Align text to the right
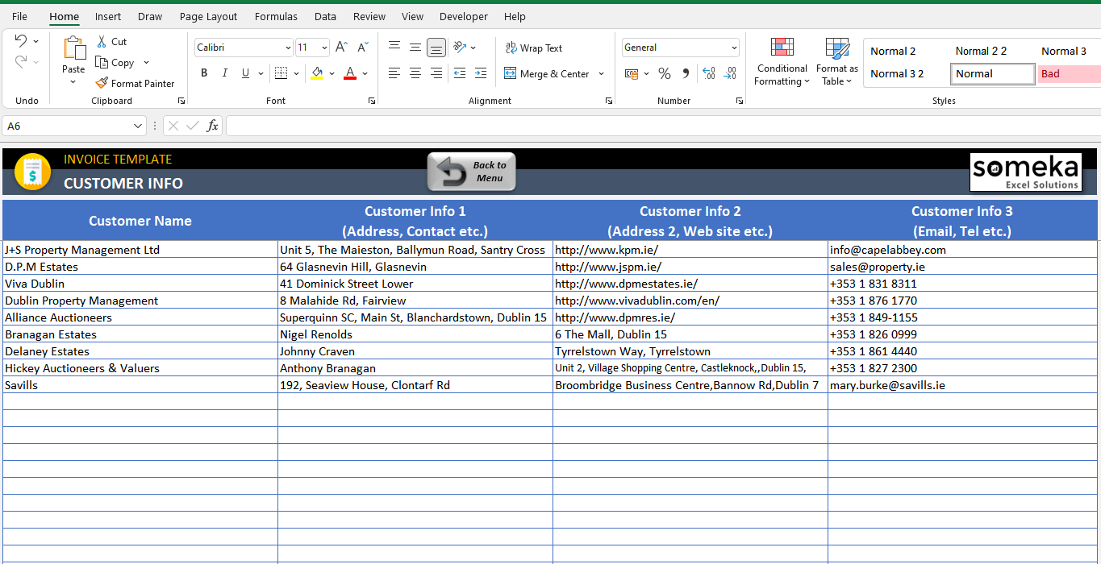Viewport: 1101px width, 564px height. [436, 73]
